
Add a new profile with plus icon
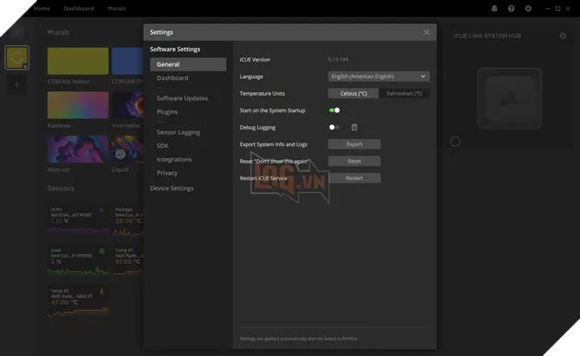[x=17, y=85]
